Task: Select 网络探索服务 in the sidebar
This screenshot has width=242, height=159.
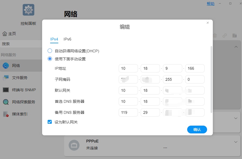Action: pos(21,102)
